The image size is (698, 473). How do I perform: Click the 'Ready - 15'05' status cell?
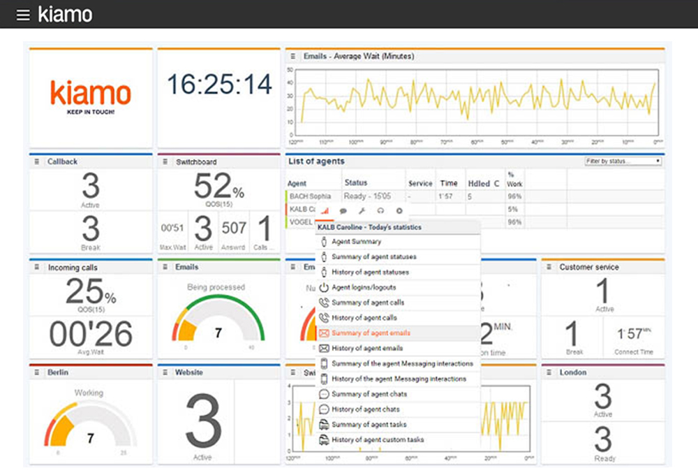point(367,196)
